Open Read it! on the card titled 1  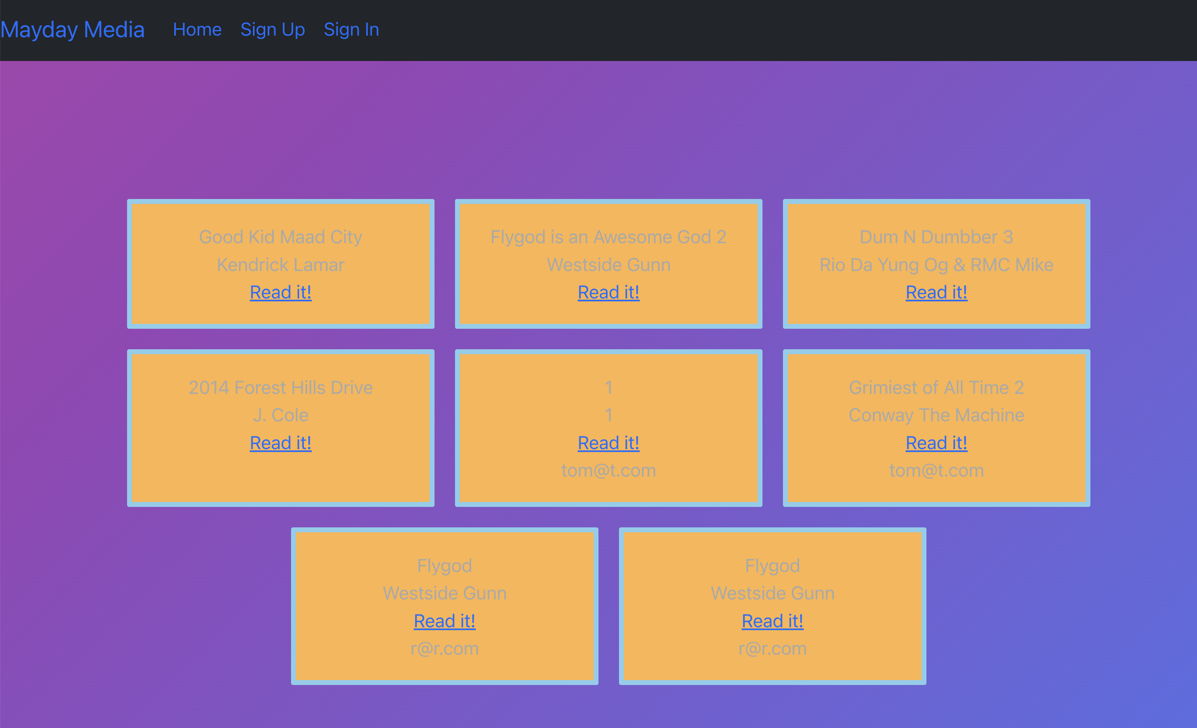coord(608,443)
